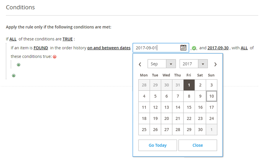Toggle the FOUND condition link
Screen dimensions: 265x160
(x=41, y=48)
